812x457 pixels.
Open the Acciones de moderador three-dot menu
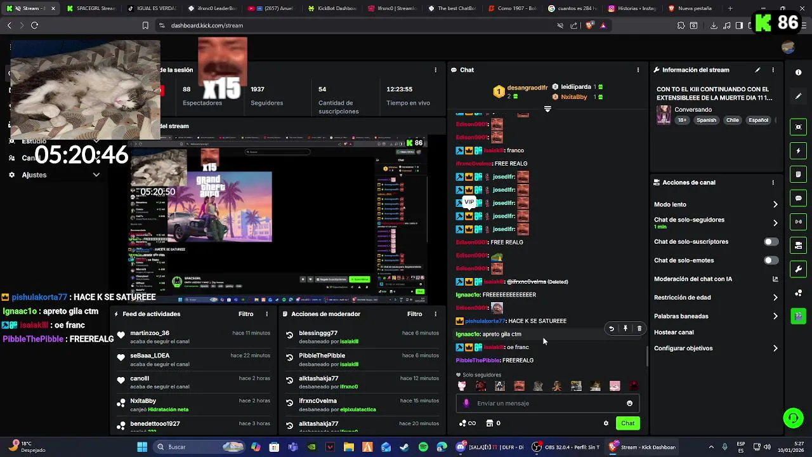435,314
